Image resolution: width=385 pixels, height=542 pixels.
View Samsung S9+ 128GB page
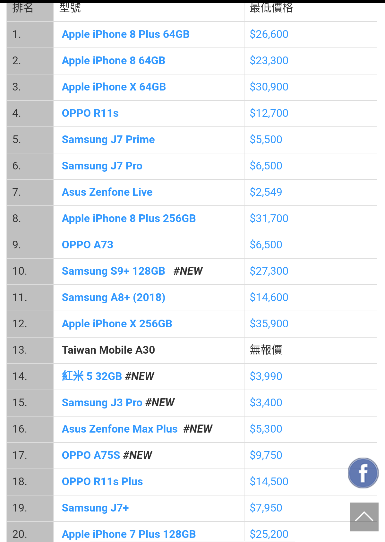(114, 271)
